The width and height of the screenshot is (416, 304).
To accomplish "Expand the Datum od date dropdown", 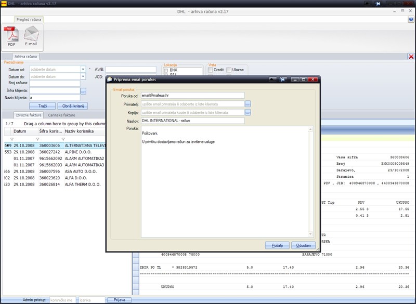I will click(x=83, y=69).
